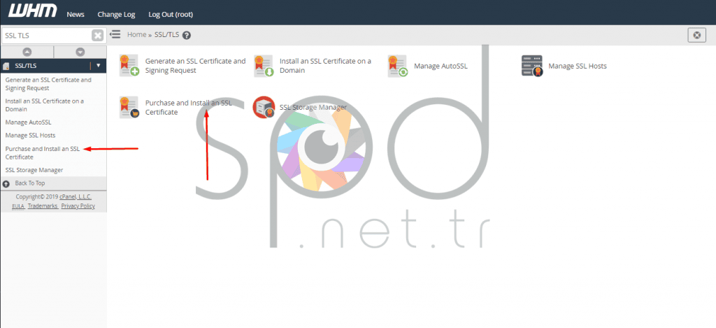Open main Purchase and Install an SSL Certificate text
Image resolution: width=716 pixels, height=328 pixels.
(189, 108)
